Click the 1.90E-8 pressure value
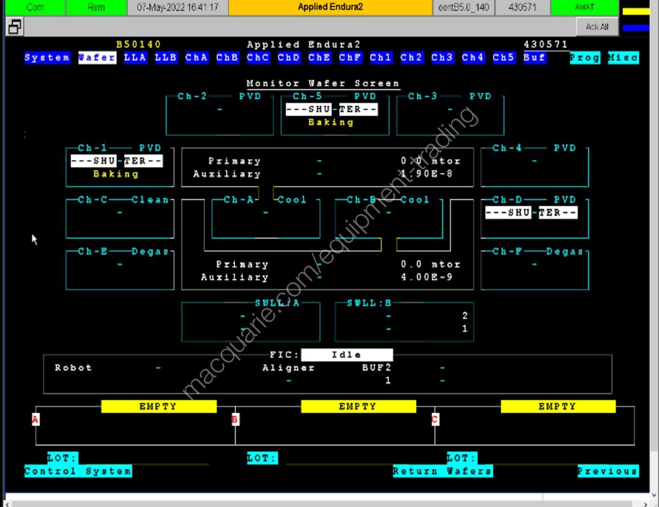The width and height of the screenshot is (659, 507). coord(427,174)
